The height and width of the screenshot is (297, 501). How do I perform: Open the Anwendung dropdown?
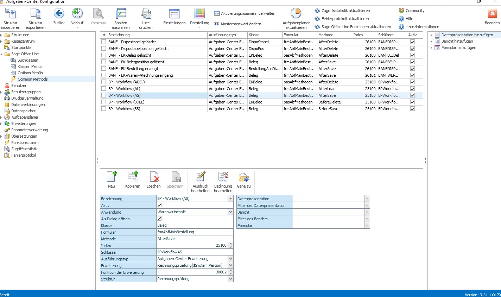coord(230,212)
